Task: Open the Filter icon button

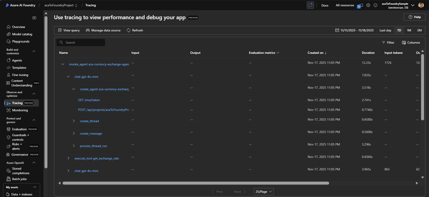Action: (x=383, y=43)
